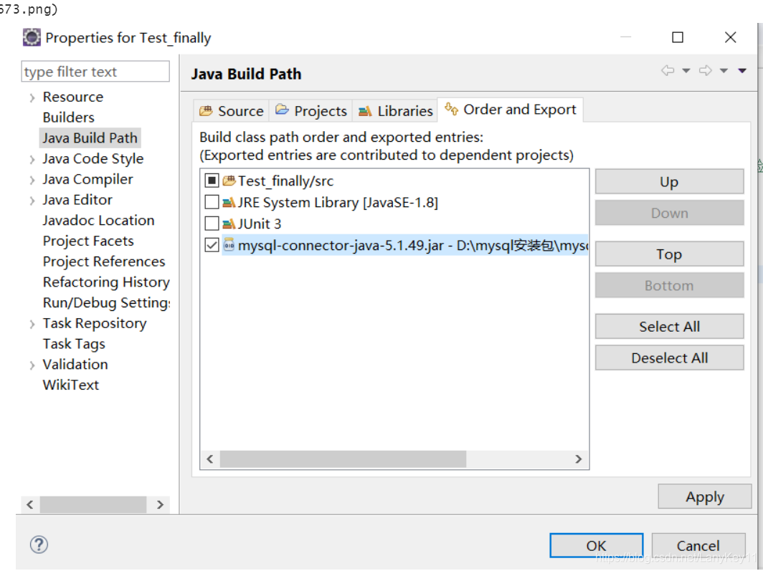Click the Bottom button
This screenshot has width=763, height=571.
[x=669, y=285]
